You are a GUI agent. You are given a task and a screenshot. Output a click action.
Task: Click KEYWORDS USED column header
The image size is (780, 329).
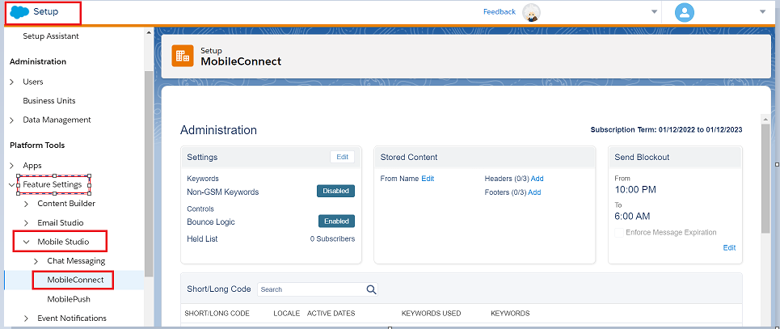pyautogui.click(x=432, y=314)
